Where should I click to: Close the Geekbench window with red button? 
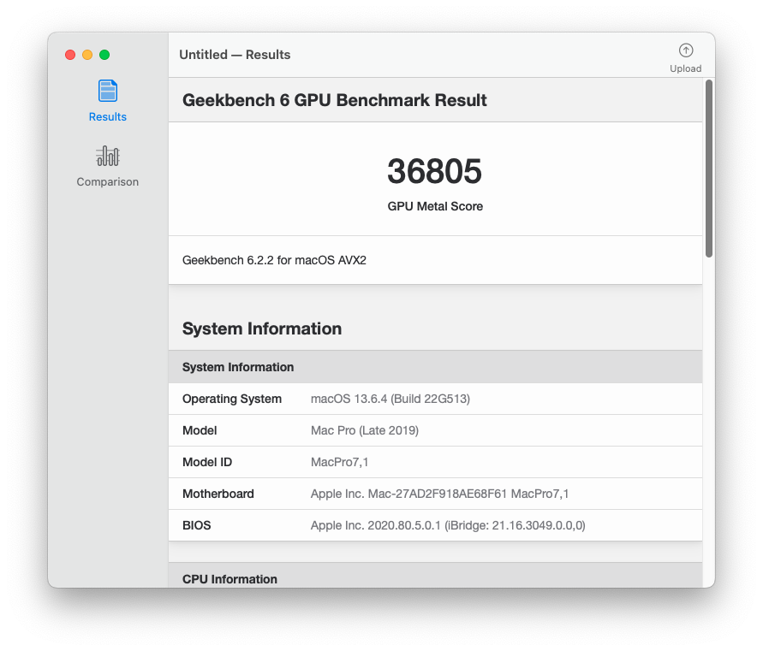tap(70, 55)
